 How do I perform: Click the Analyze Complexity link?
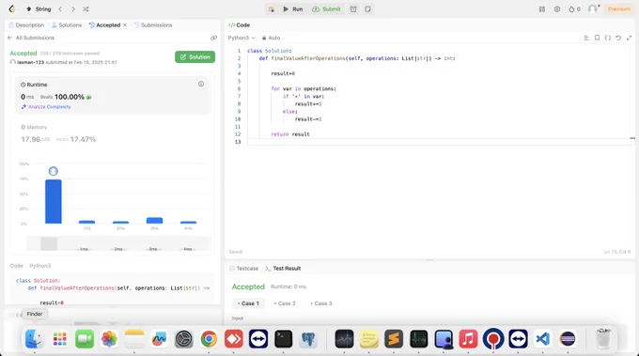46,107
